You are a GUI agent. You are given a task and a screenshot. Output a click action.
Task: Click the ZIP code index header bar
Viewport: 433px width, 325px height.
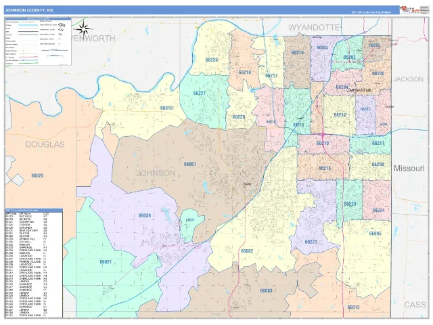(x=34, y=211)
